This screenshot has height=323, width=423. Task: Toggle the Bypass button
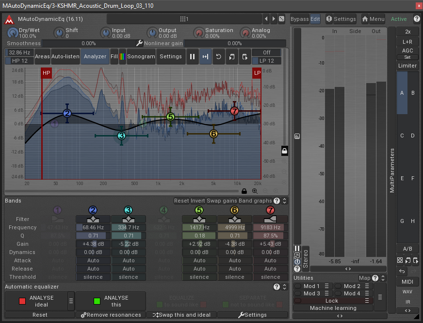click(x=299, y=19)
